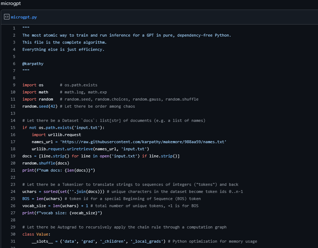This screenshot has width=318, height=248.
Task: Select line number 30 for class Value
Action: point(13,234)
